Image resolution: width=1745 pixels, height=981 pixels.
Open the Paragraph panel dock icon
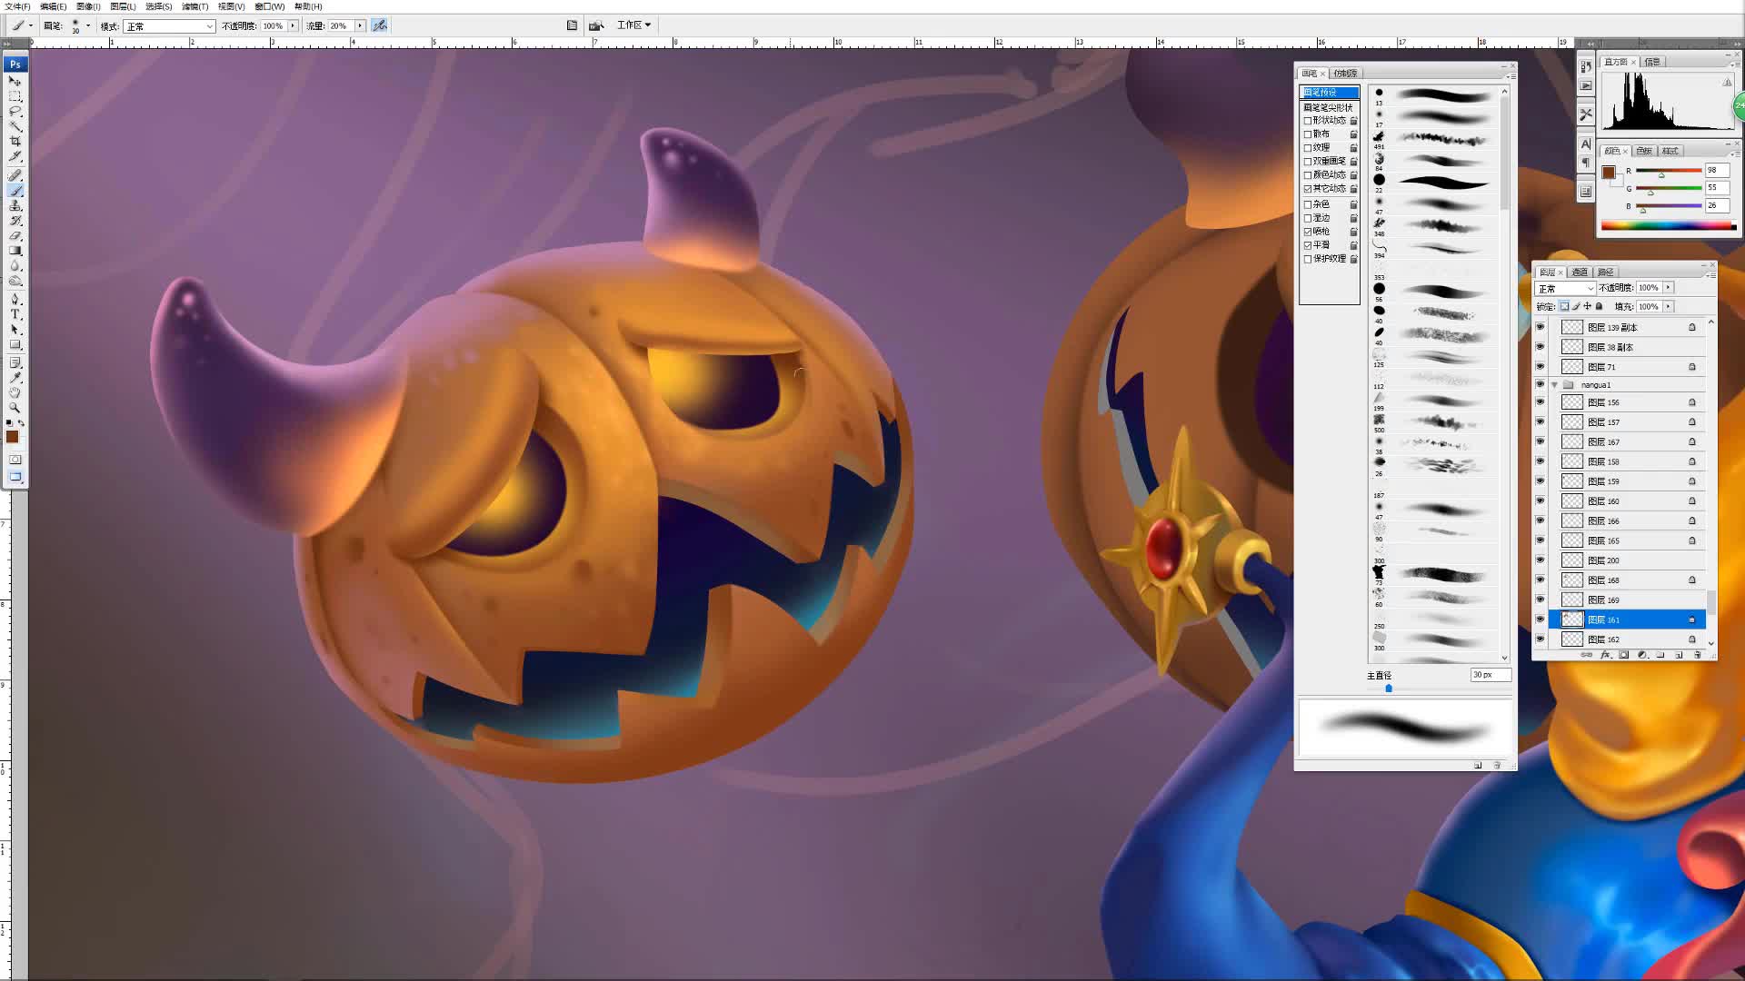pyautogui.click(x=1586, y=163)
